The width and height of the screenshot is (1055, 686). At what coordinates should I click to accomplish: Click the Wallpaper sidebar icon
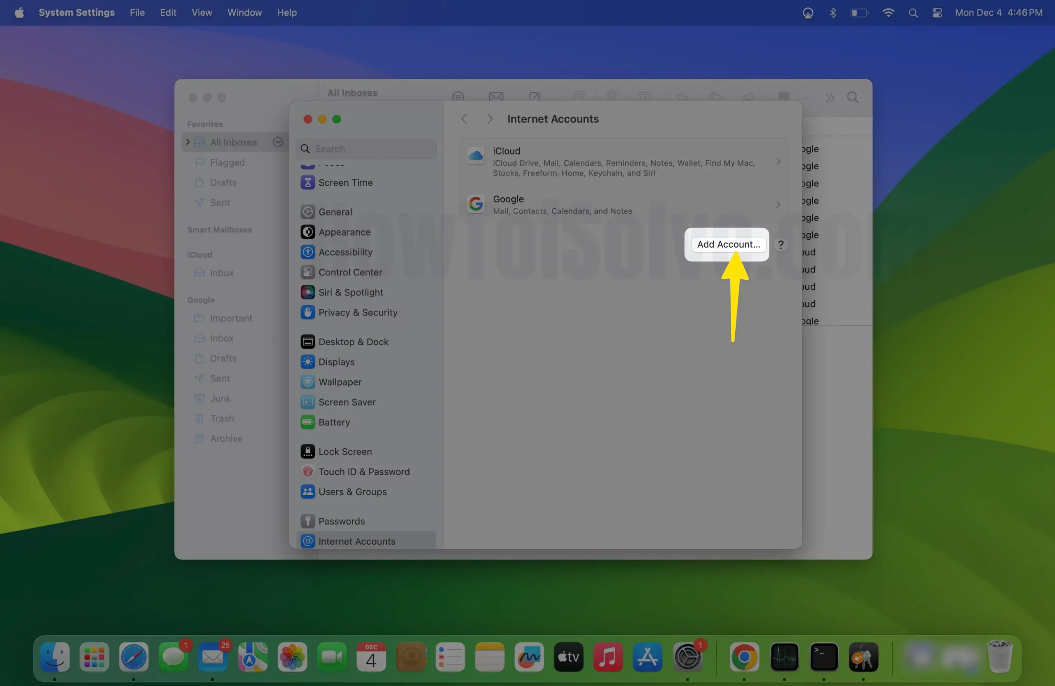pos(307,382)
